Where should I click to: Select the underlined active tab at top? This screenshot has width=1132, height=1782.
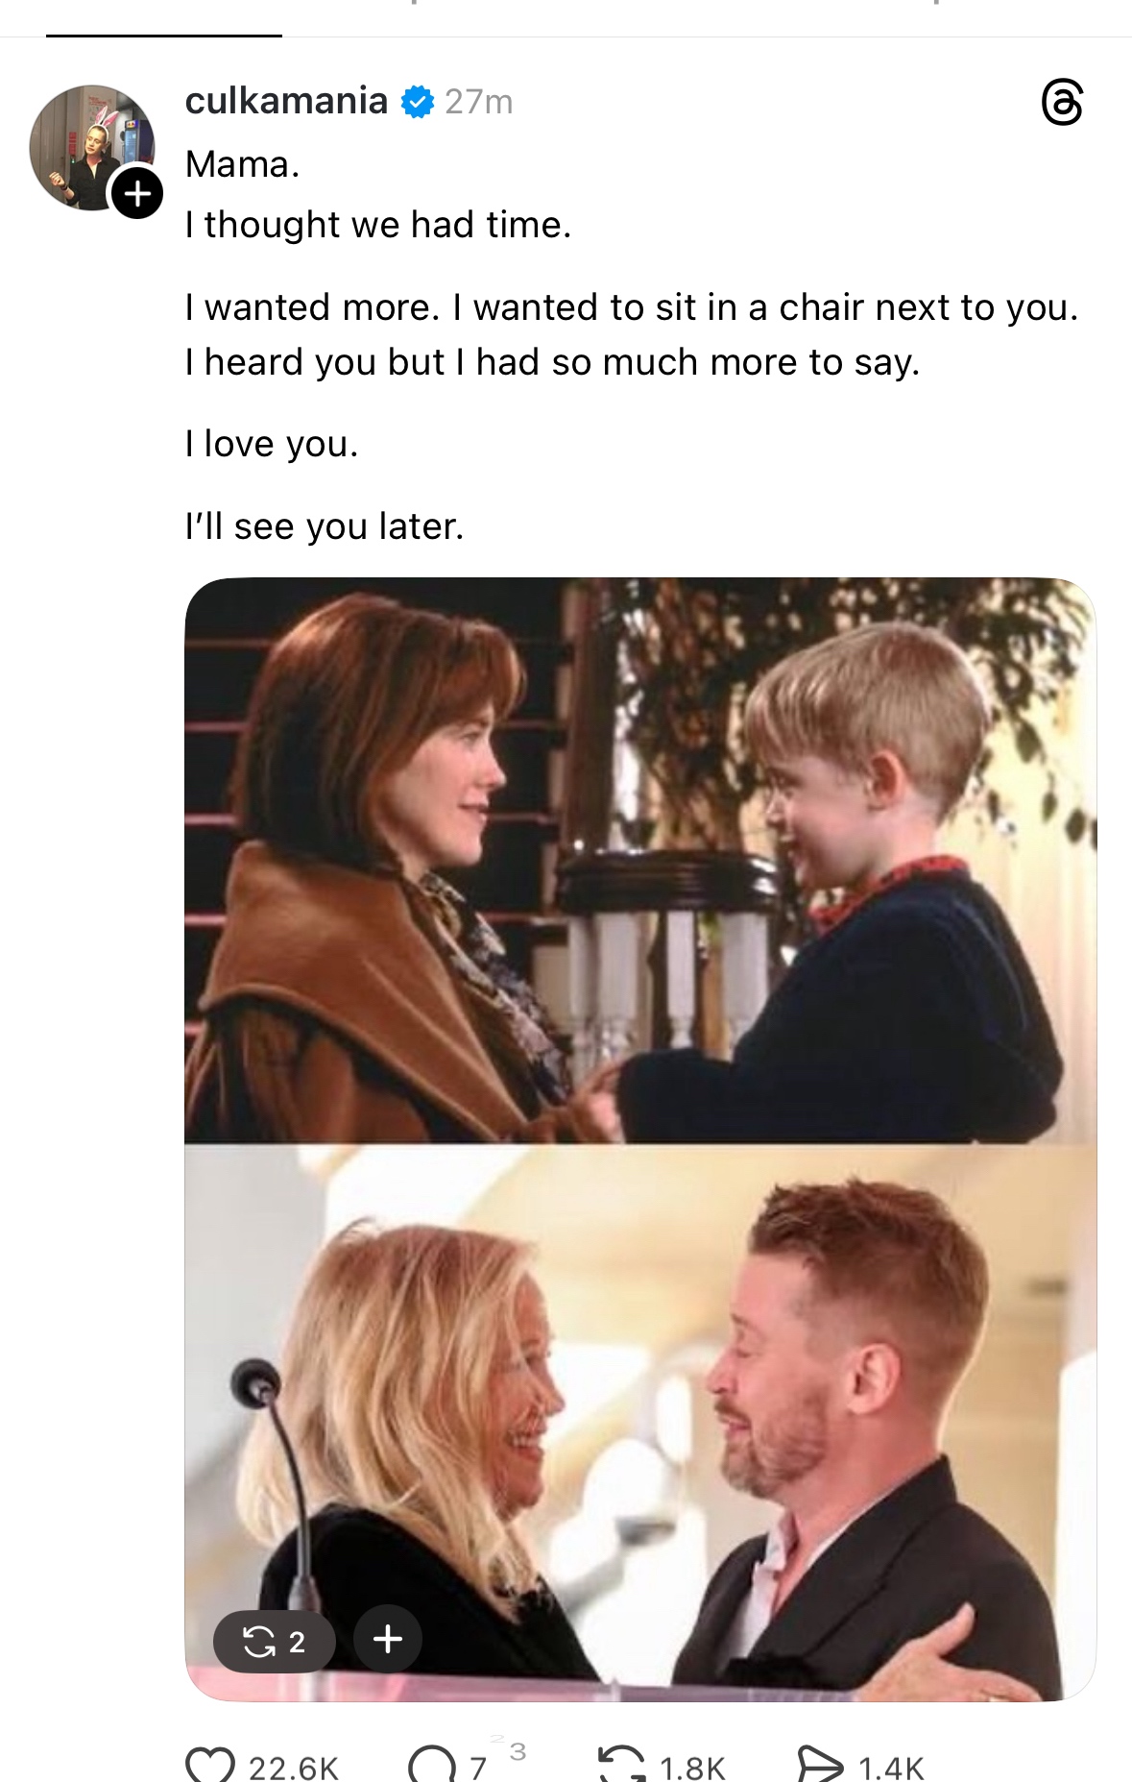point(164,19)
